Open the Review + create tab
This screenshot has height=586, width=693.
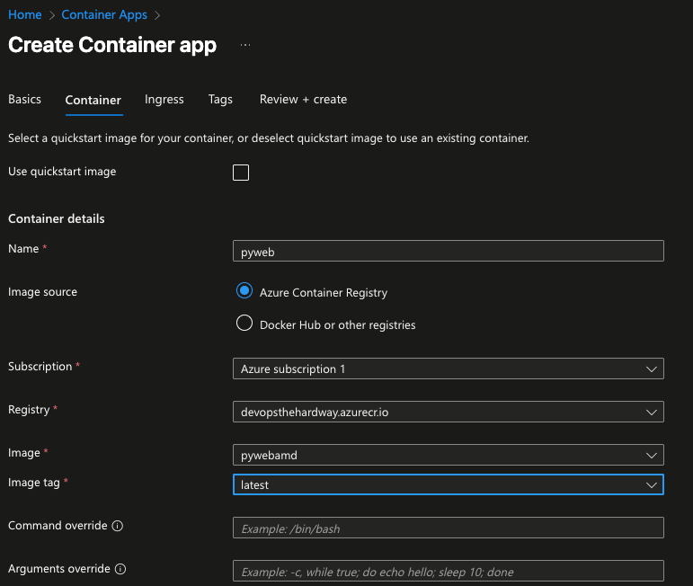point(303,100)
